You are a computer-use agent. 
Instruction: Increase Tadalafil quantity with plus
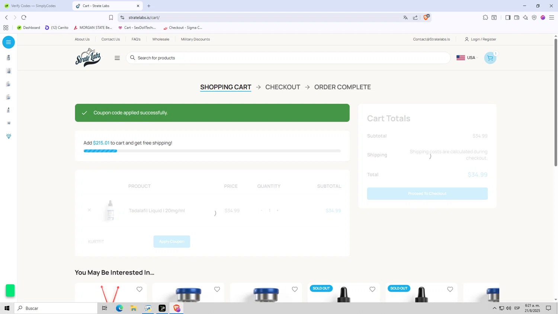pyautogui.click(x=278, y=211)
